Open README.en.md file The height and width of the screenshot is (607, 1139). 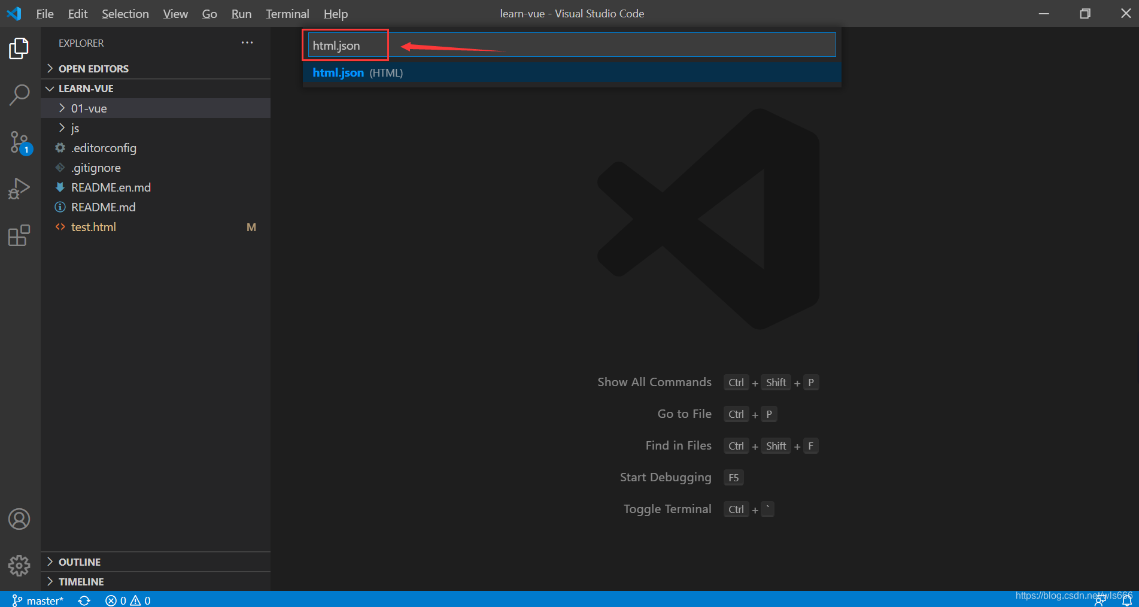tap(156, 187)
